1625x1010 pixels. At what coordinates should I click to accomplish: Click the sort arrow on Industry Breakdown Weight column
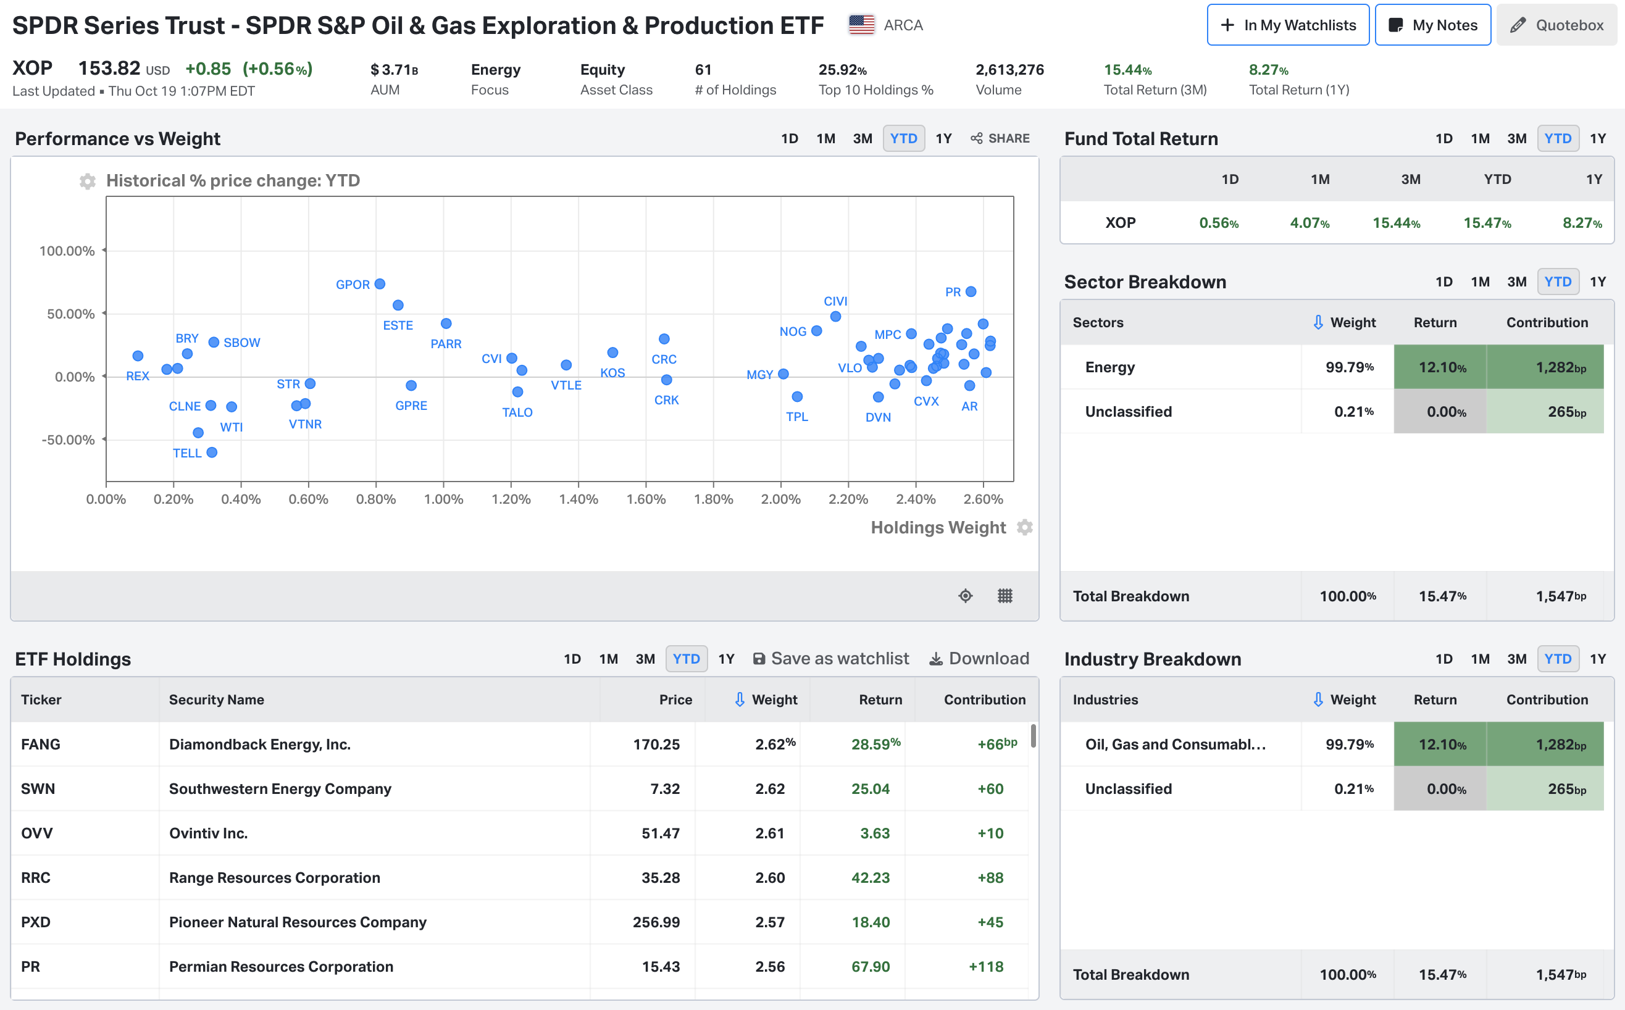tap(1318, 699)
